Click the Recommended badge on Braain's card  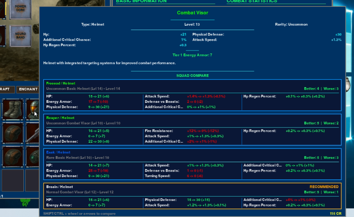tap(324, 187)
